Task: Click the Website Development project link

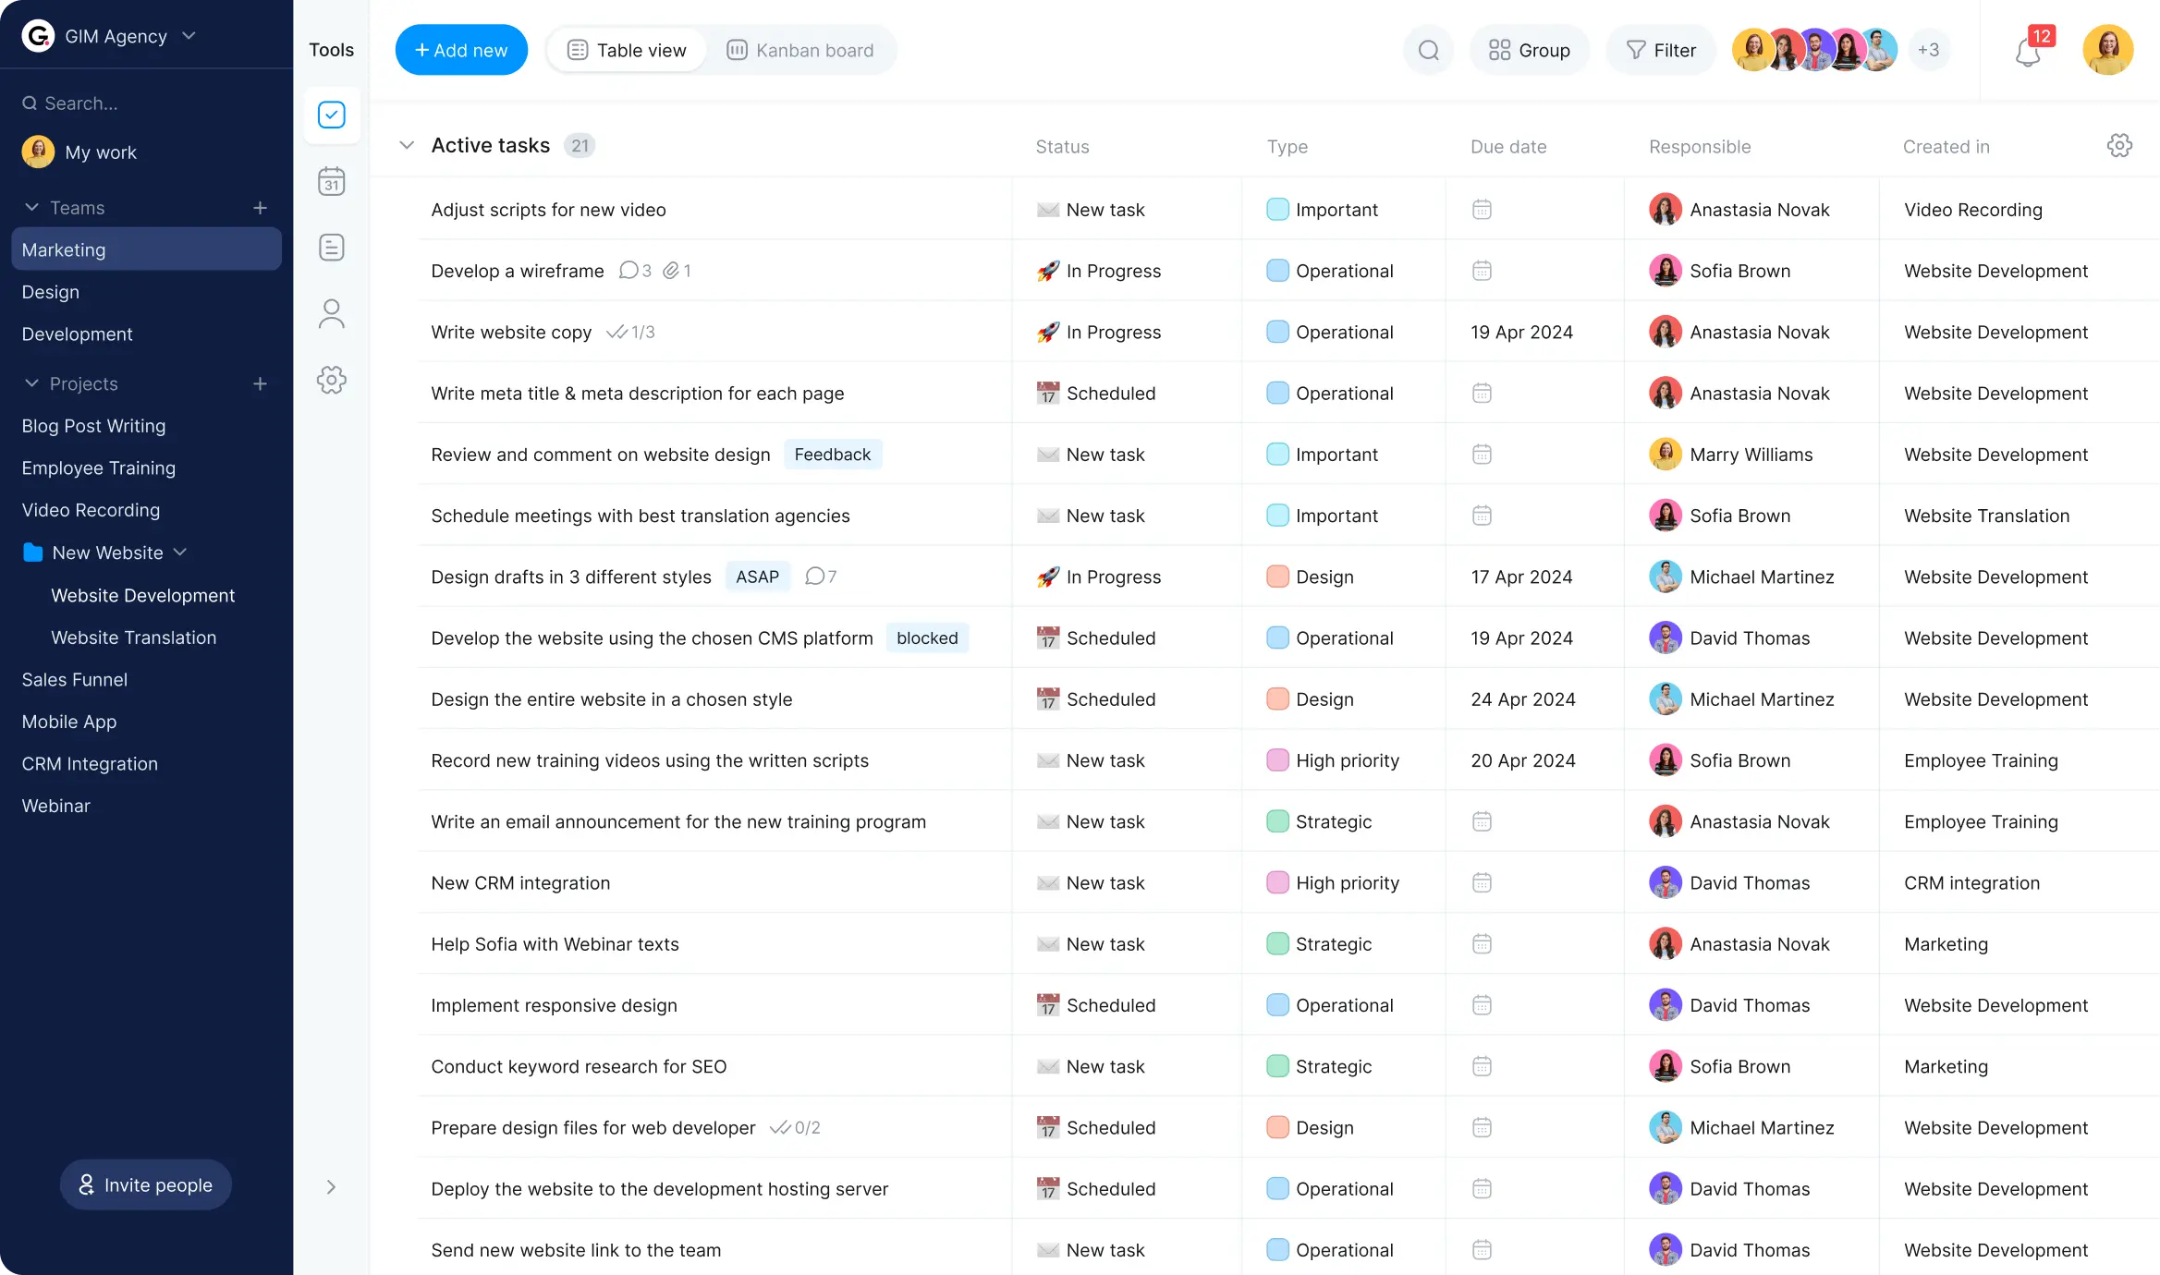Action: [x=142, y=595]
